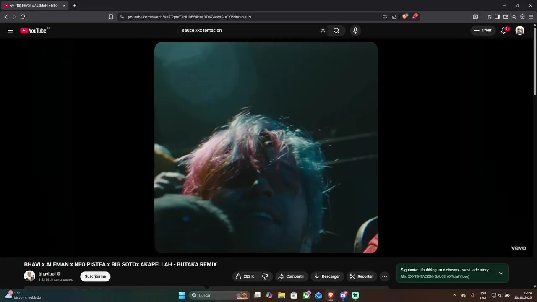The image size is (537, 302).
Task: Subscribe with the Suscribirme button
Action: coord(95,276)
